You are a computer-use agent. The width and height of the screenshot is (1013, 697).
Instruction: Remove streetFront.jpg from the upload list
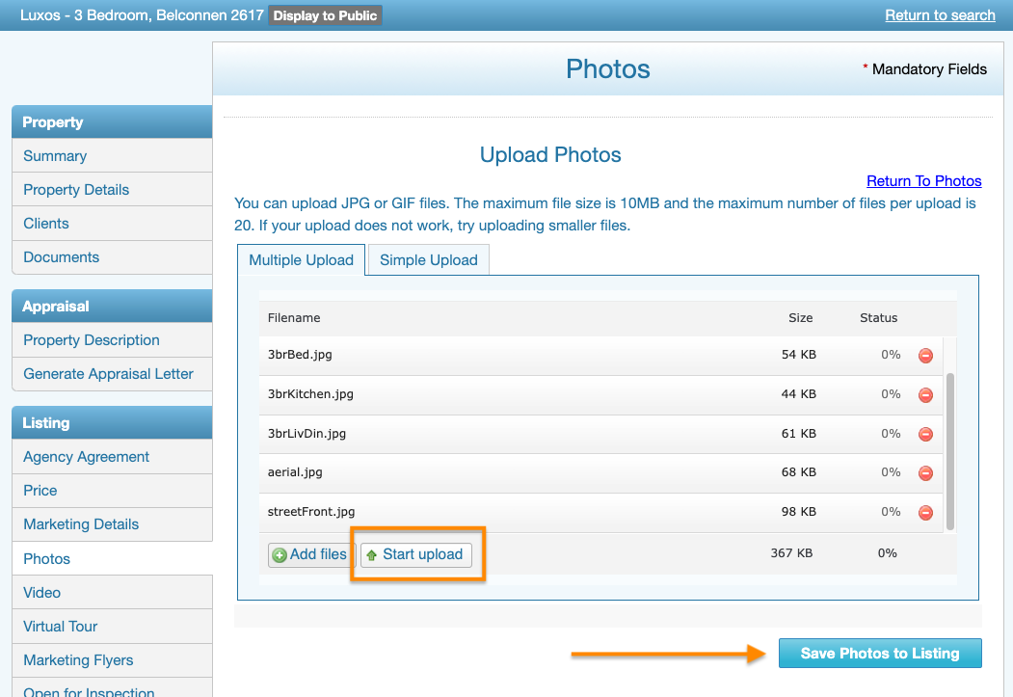[925, 513]
